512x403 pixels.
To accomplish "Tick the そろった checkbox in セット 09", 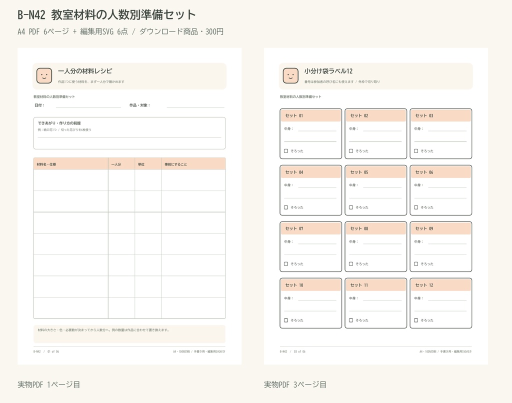I will [x=416, y=264].
